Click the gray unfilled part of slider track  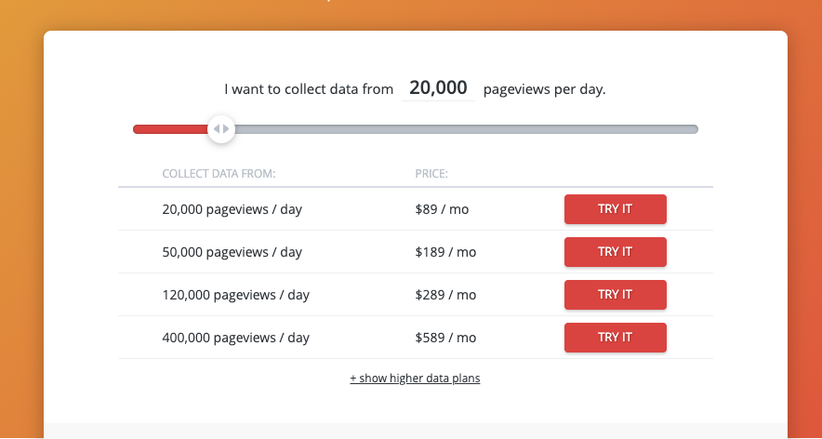point(466,129)
